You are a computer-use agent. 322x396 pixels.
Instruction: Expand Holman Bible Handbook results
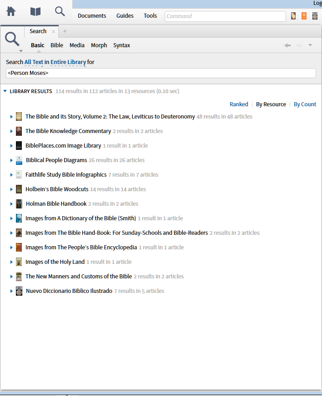[11, 204]
